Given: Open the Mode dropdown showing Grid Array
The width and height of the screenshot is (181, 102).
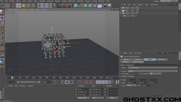Looking at the screenshot, I should tap(152, 68).
